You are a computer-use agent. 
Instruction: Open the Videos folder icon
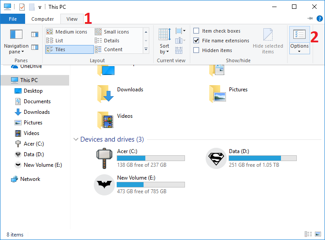coord(105,120)
